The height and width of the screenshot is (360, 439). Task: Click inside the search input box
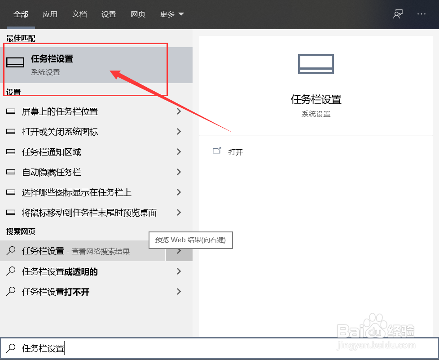click(90, 348)
